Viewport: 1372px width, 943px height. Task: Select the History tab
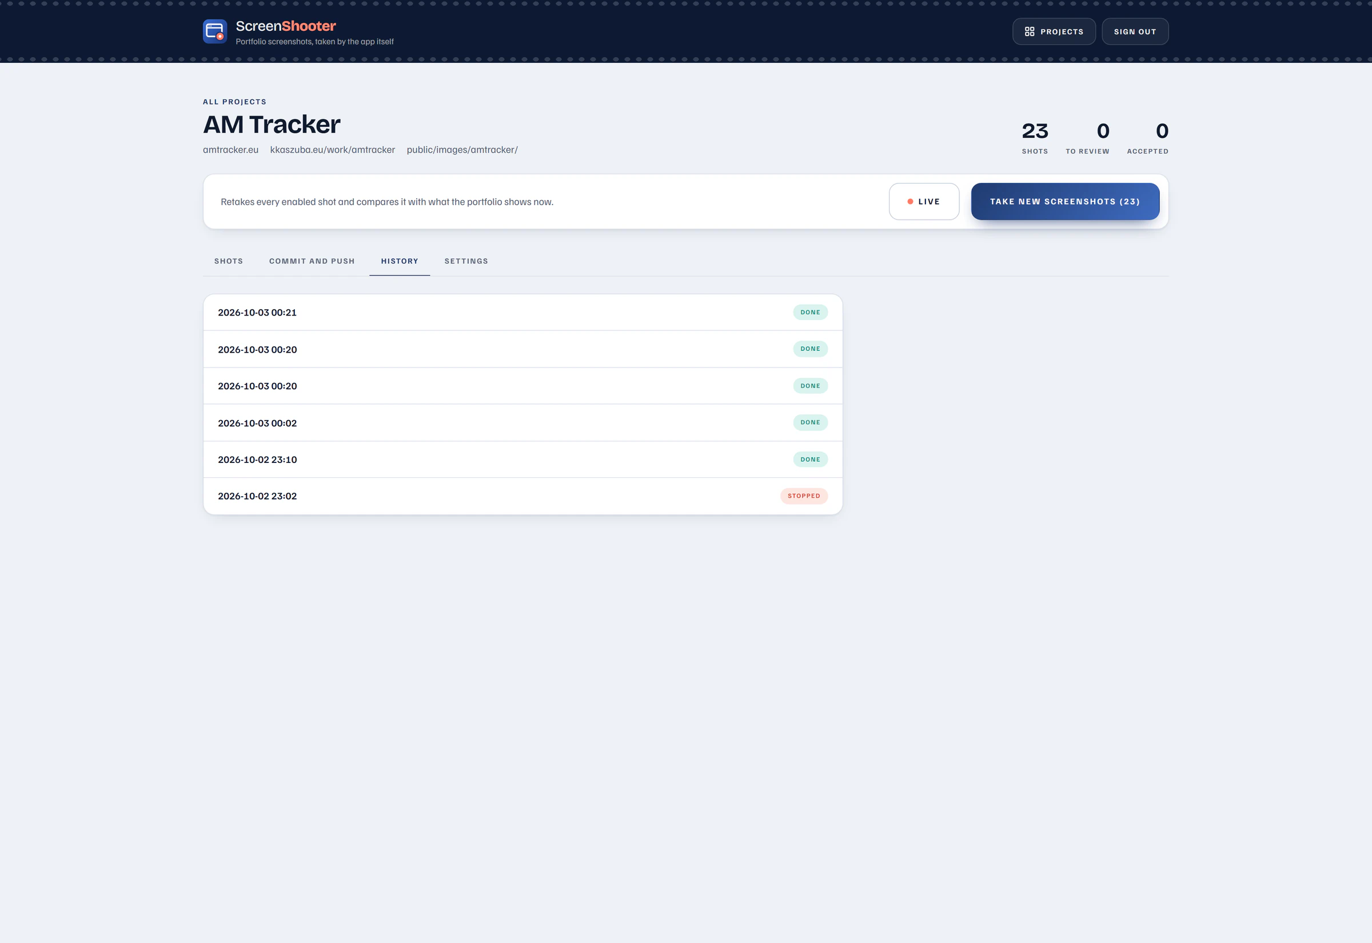pyautogui.click(x=400, y=261)
